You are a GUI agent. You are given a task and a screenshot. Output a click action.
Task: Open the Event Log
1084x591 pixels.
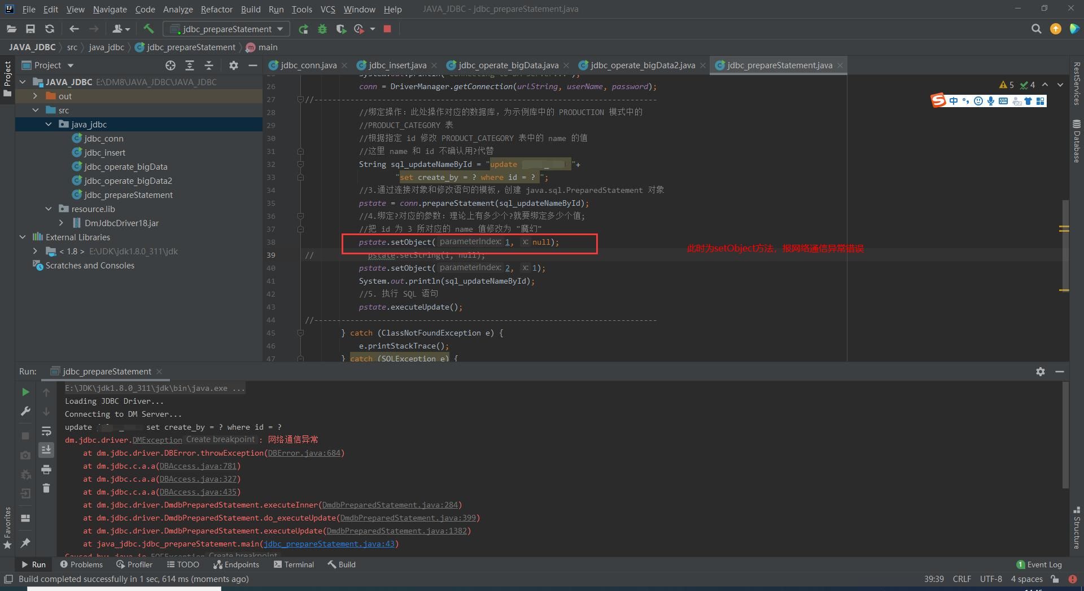tap(1039, 564)
